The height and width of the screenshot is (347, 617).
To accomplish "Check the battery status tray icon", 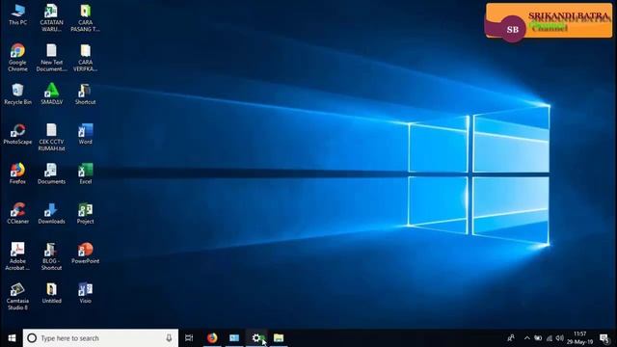I will pyautogui.click(x=538, y=338).
